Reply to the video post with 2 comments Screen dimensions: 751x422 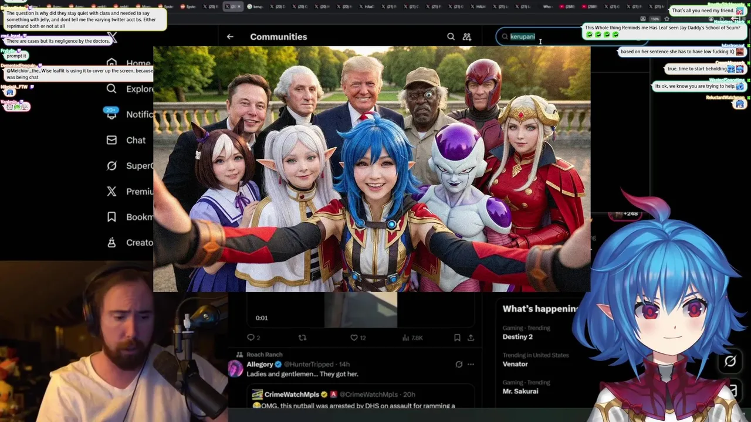(x=253, y=338)
